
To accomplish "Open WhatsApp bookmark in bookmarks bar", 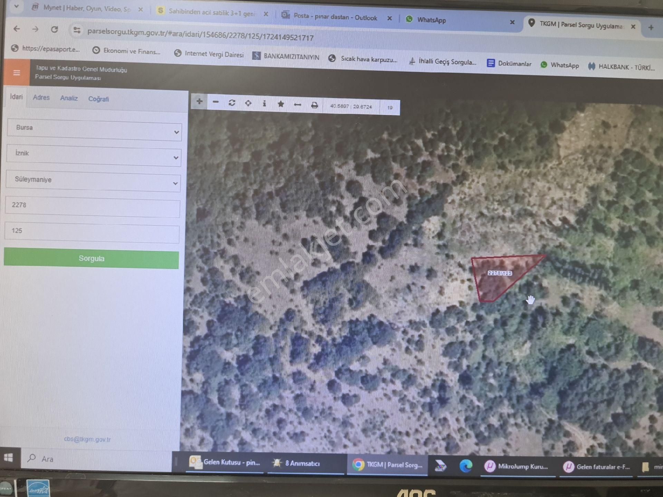I will tap(560, 65).
